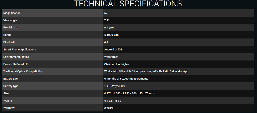Click the Pairs with Smart HD label
The image size is (257, 113).
pyautogui.click(x=16, y=64)
